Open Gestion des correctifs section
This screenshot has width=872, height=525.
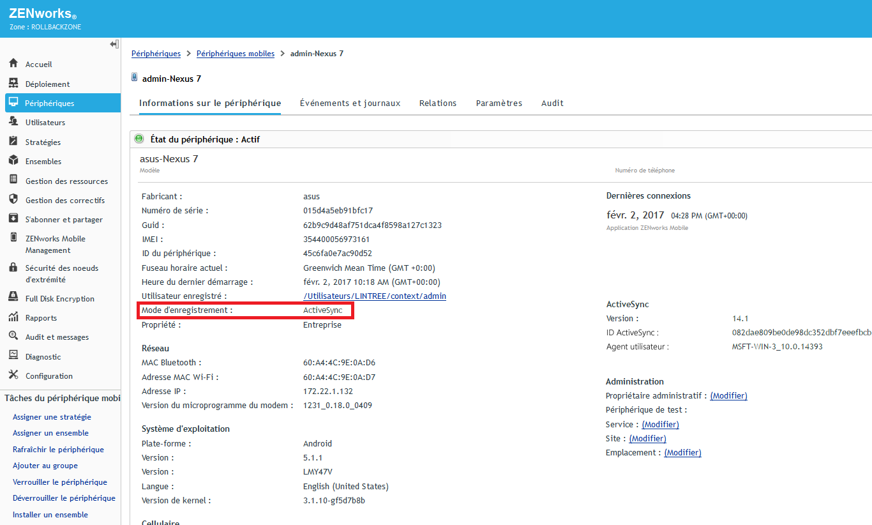tap(65, 201)
